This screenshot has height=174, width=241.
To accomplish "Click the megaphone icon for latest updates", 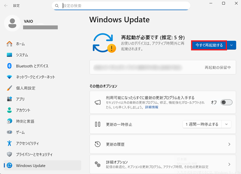I will tap(98, 103).
